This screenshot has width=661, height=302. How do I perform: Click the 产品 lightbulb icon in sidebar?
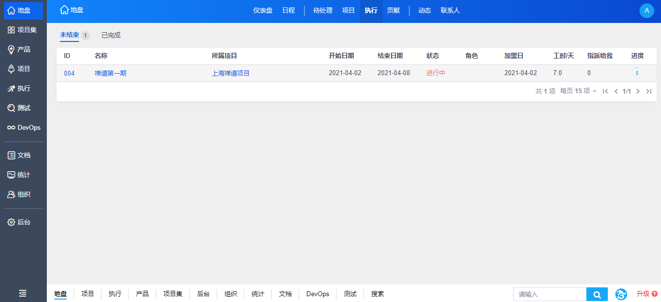point(11,49)
